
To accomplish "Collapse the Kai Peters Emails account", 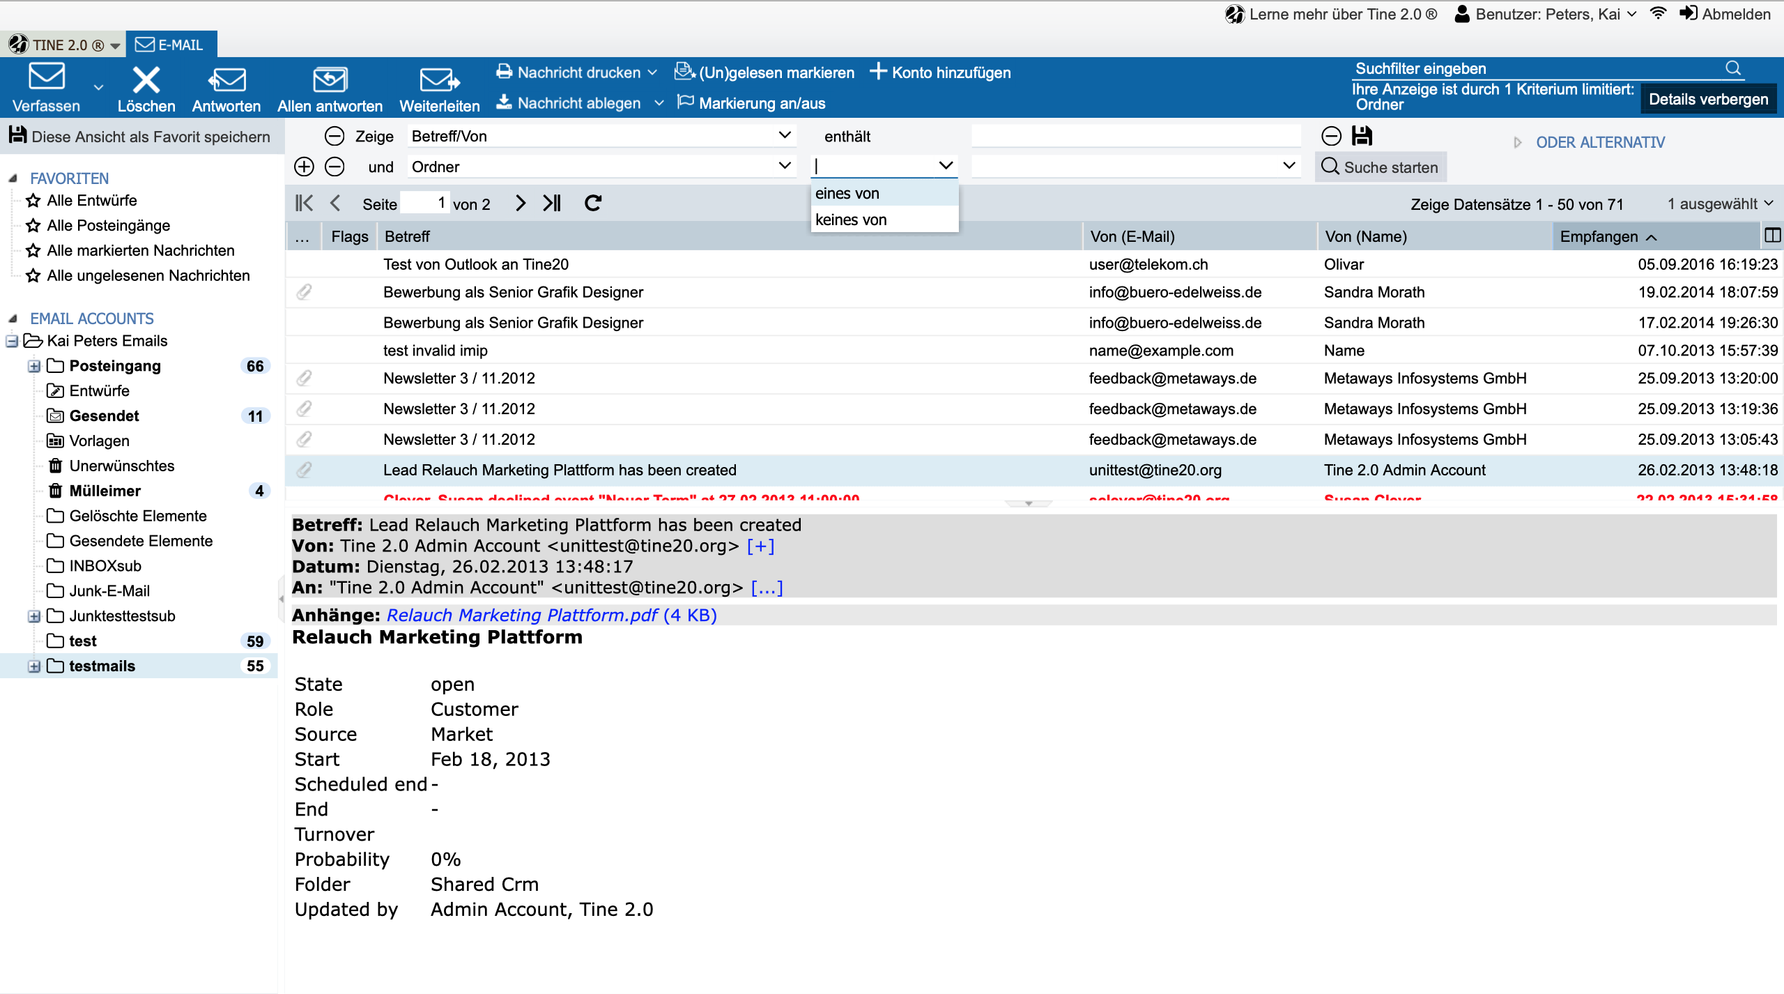I will pos(11,341).
